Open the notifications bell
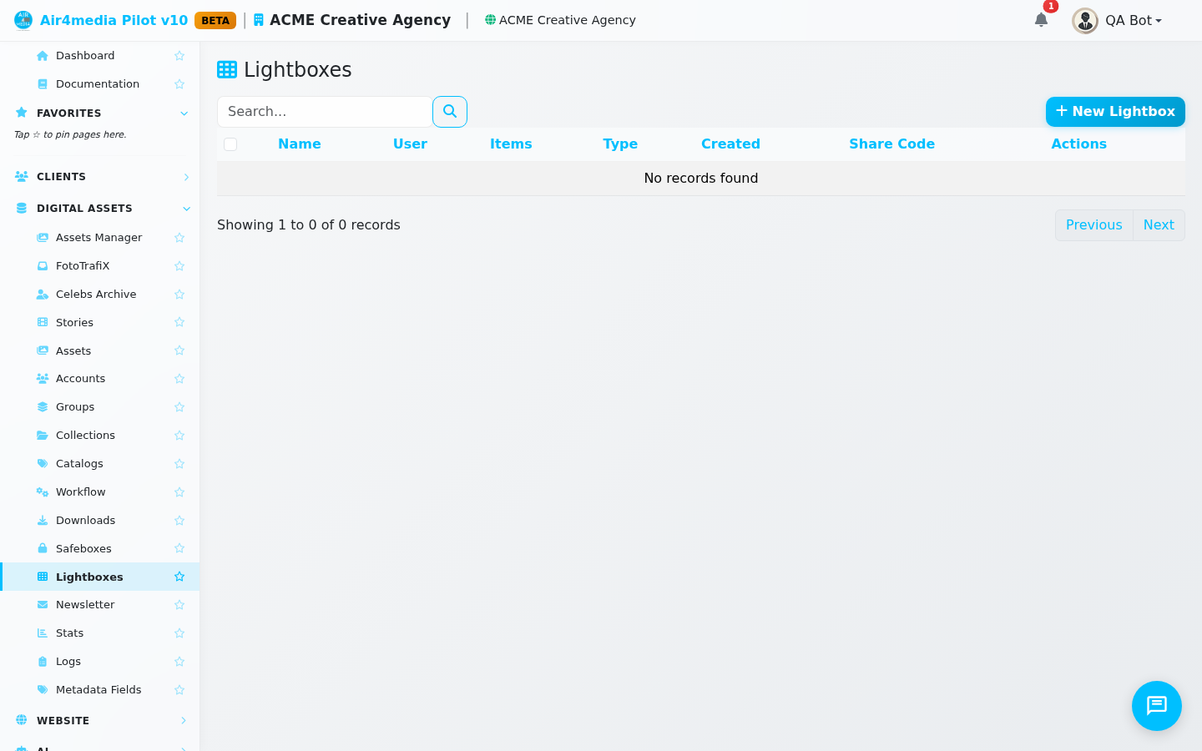Screen dimensions: 1202x751 [x=1041, y=20]
